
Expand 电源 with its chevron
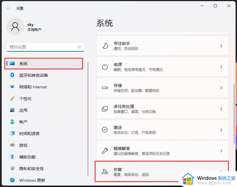[x=221, y=67]
